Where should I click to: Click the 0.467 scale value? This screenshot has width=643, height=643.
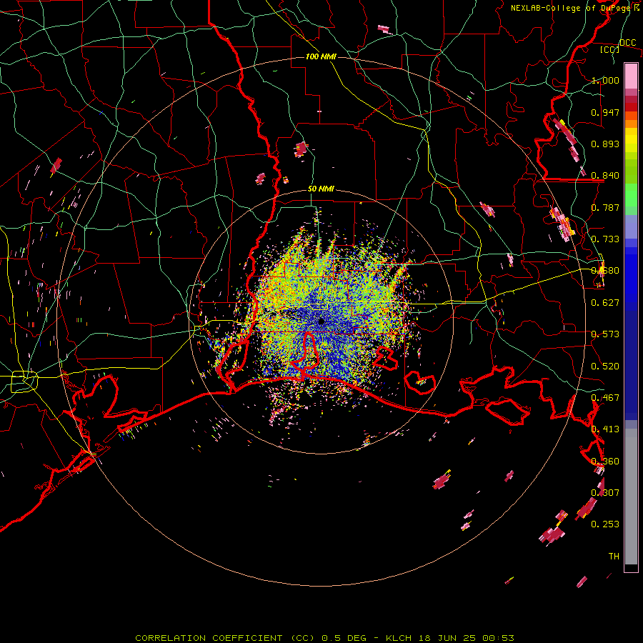point(605,398)
